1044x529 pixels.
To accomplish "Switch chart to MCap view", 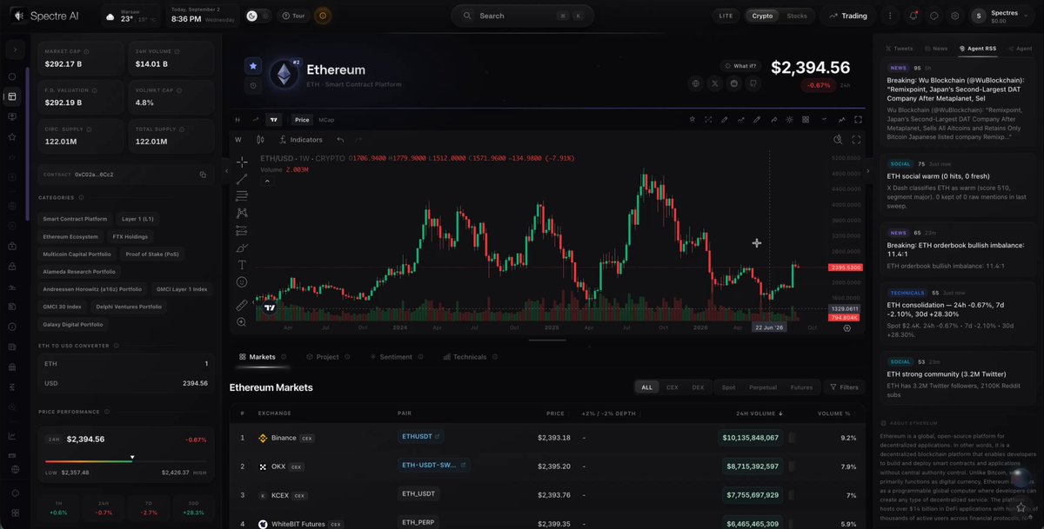I will tap(326, 120).
